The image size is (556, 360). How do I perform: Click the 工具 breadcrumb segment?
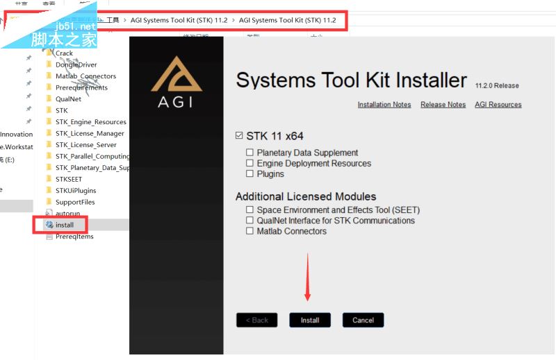113,20
